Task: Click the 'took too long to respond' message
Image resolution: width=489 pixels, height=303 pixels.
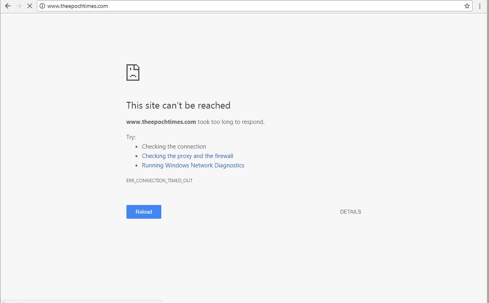Action: [231, 122]
